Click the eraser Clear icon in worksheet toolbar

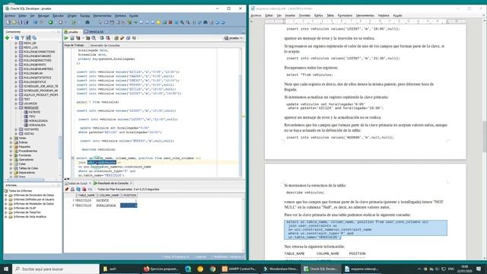122,38
